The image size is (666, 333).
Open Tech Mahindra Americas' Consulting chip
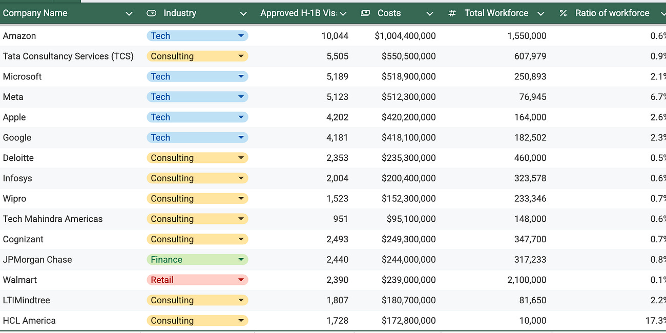tap(197, 219)
